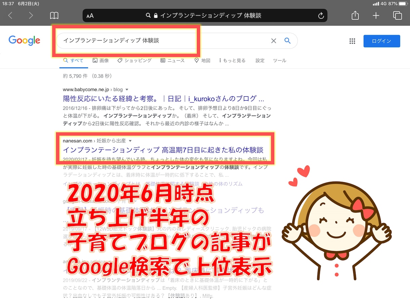Screen dimensions: 410x307
Task: Click the Google logo
Action: [24, 41]
